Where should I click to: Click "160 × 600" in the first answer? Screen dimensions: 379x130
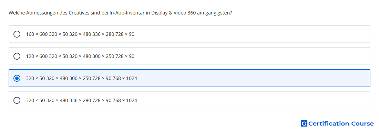pyautogui.click(x=37, y=34)
